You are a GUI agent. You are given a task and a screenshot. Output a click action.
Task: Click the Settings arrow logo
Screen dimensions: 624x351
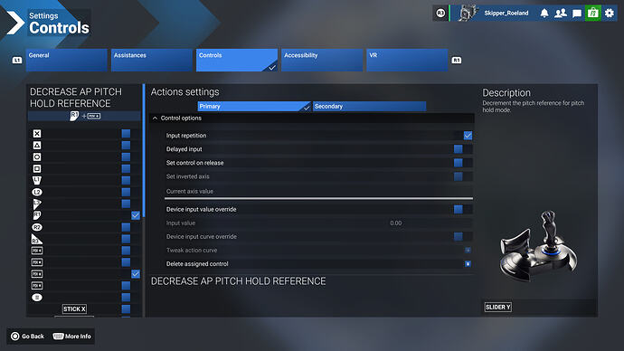point(15,23)
